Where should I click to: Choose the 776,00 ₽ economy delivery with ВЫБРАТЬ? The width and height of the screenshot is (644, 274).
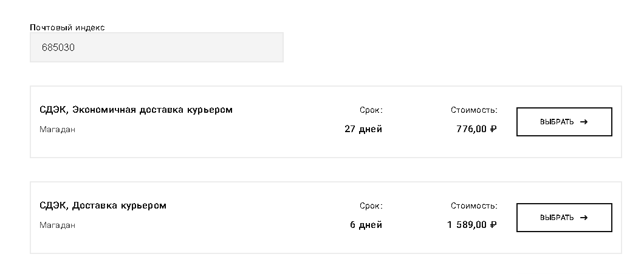pyautogui.click(x=564, y=122)
